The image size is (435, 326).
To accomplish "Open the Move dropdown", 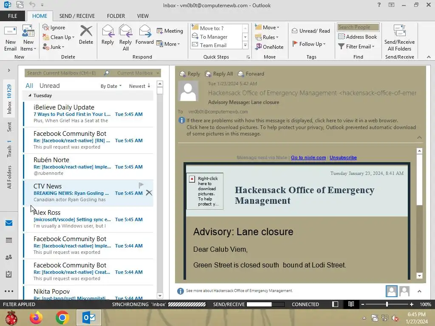I will click(x=267, y=28).
